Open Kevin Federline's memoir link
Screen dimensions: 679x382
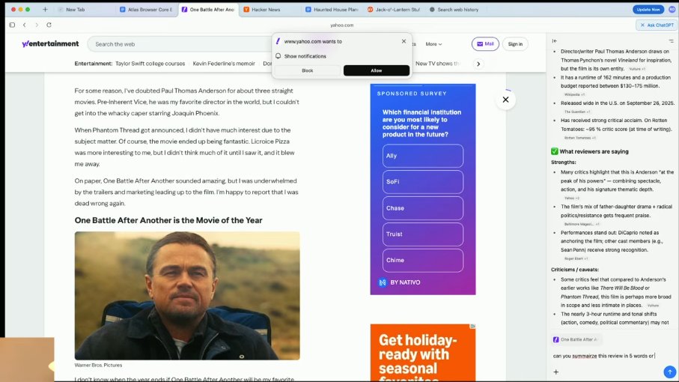tap(224, 64)
